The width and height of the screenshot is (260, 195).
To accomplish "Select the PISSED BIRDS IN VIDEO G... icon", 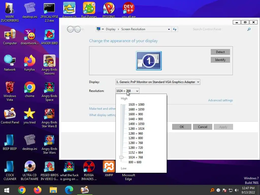I will [x=50, y=170].
